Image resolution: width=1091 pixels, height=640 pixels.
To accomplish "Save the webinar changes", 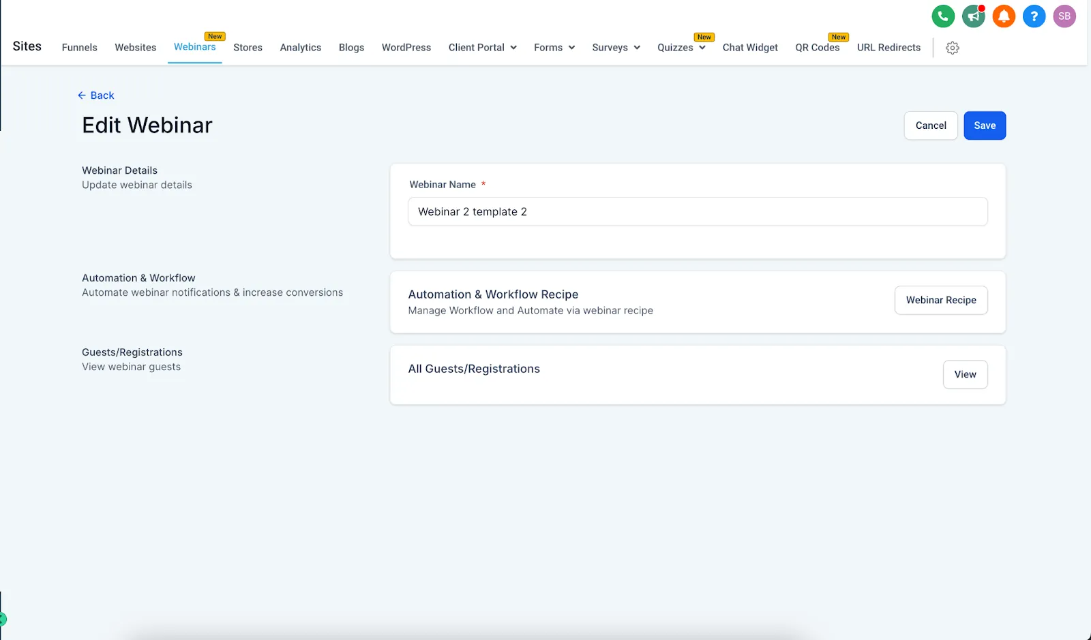I will coord(985,125).
